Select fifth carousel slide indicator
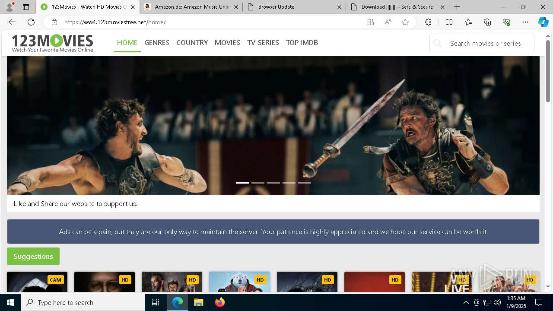 click(305, 183)
